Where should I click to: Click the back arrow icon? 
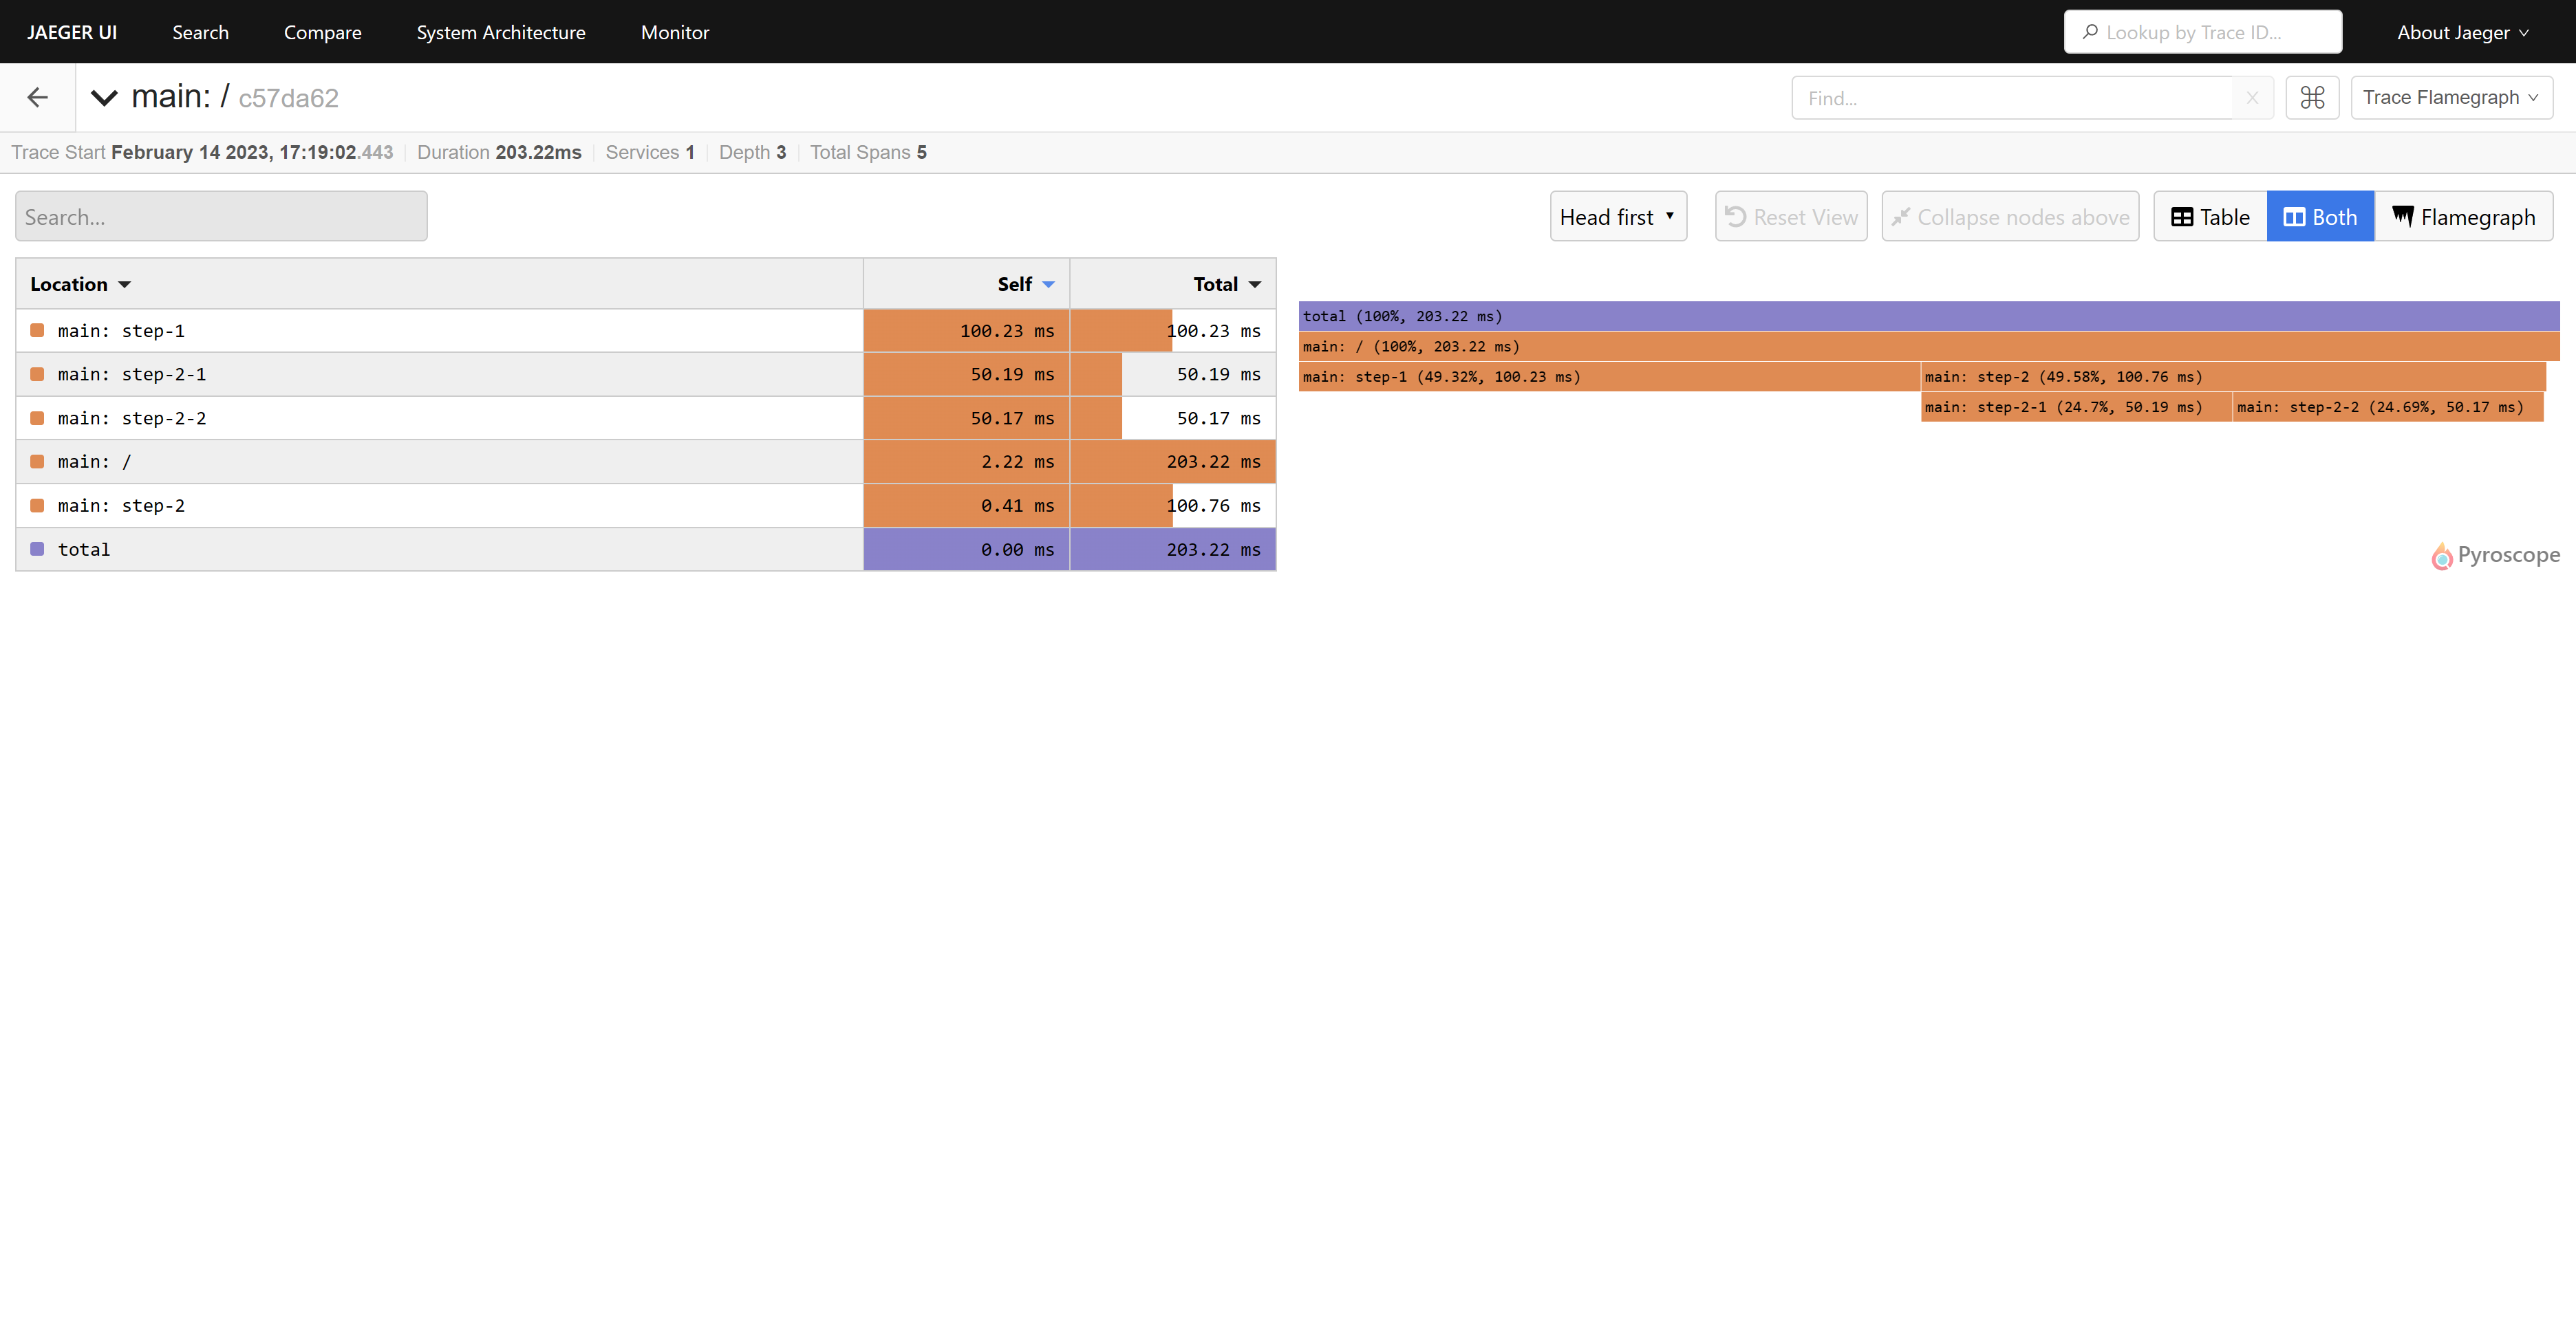pyautogui.click(x=37, y=97)
